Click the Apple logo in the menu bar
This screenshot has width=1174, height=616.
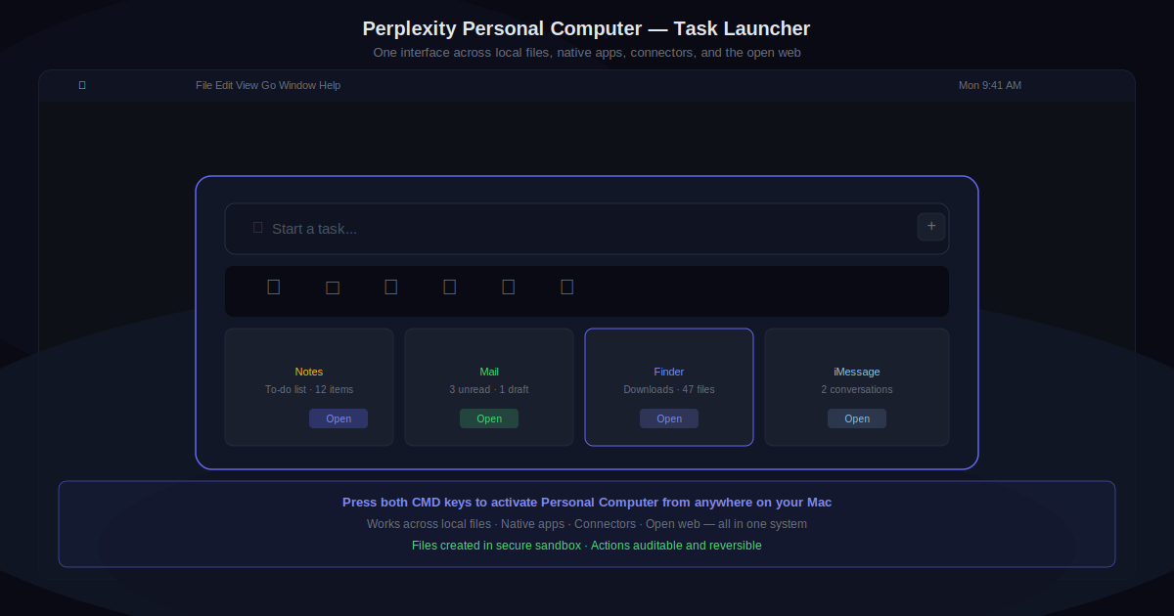(82, 86)
